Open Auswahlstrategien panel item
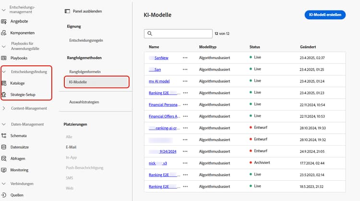The height and width of the screenshot is (201, 360). pyautogui.click(x=84, y=102)
